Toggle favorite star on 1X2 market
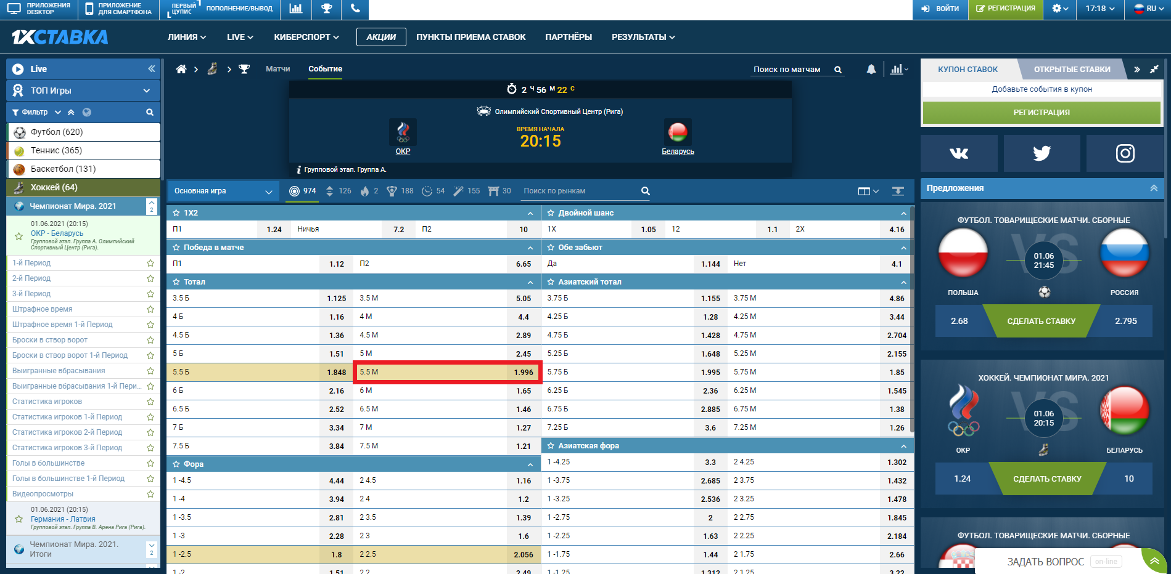 tap(176, 213)
